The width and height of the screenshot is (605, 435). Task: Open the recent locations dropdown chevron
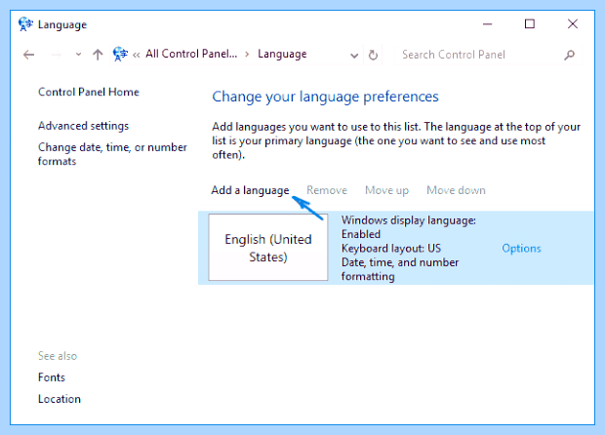(x=78, y=55)
